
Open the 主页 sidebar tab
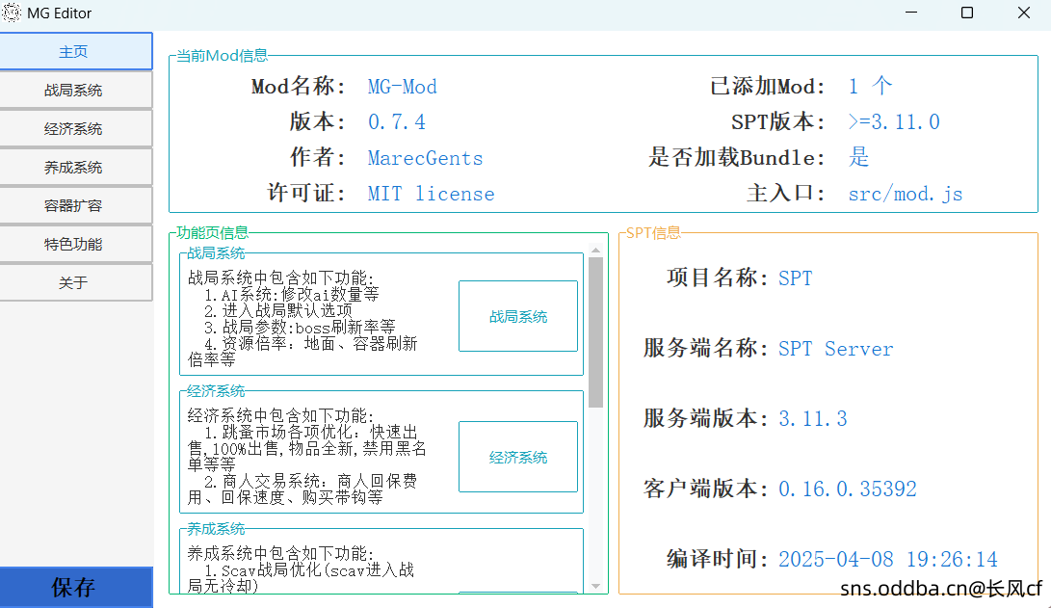coord(76,52)
